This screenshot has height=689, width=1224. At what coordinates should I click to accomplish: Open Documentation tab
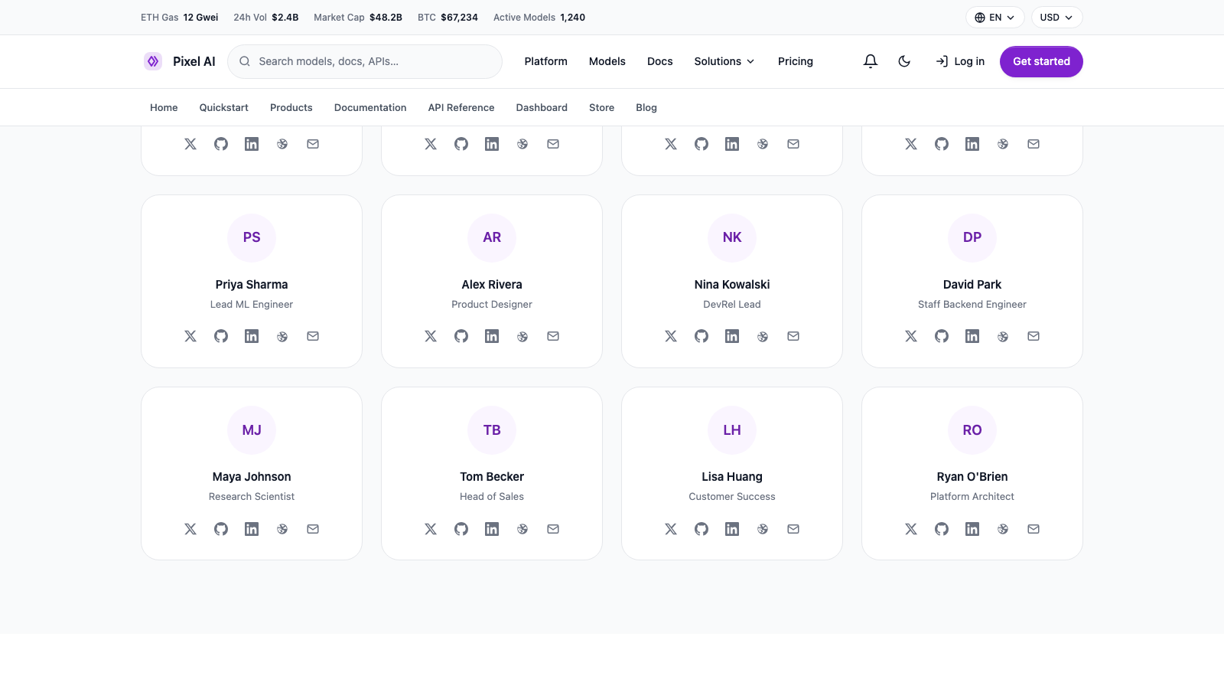[x=370, y=108]
